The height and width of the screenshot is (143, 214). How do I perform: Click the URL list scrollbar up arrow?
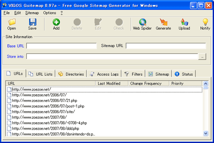tap(206, 84)
